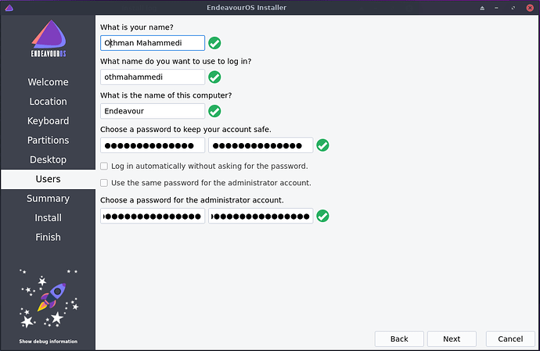Screen dimensions: 540x351
Task: Tick the same password for administrator checkbox
Action: pyautogui.click(x=105, y=183)
